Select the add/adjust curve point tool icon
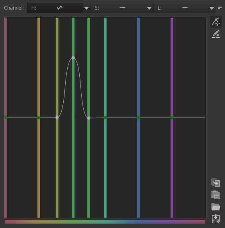The height and width of the screenshot is (228, 225). [x=216, y=22]
